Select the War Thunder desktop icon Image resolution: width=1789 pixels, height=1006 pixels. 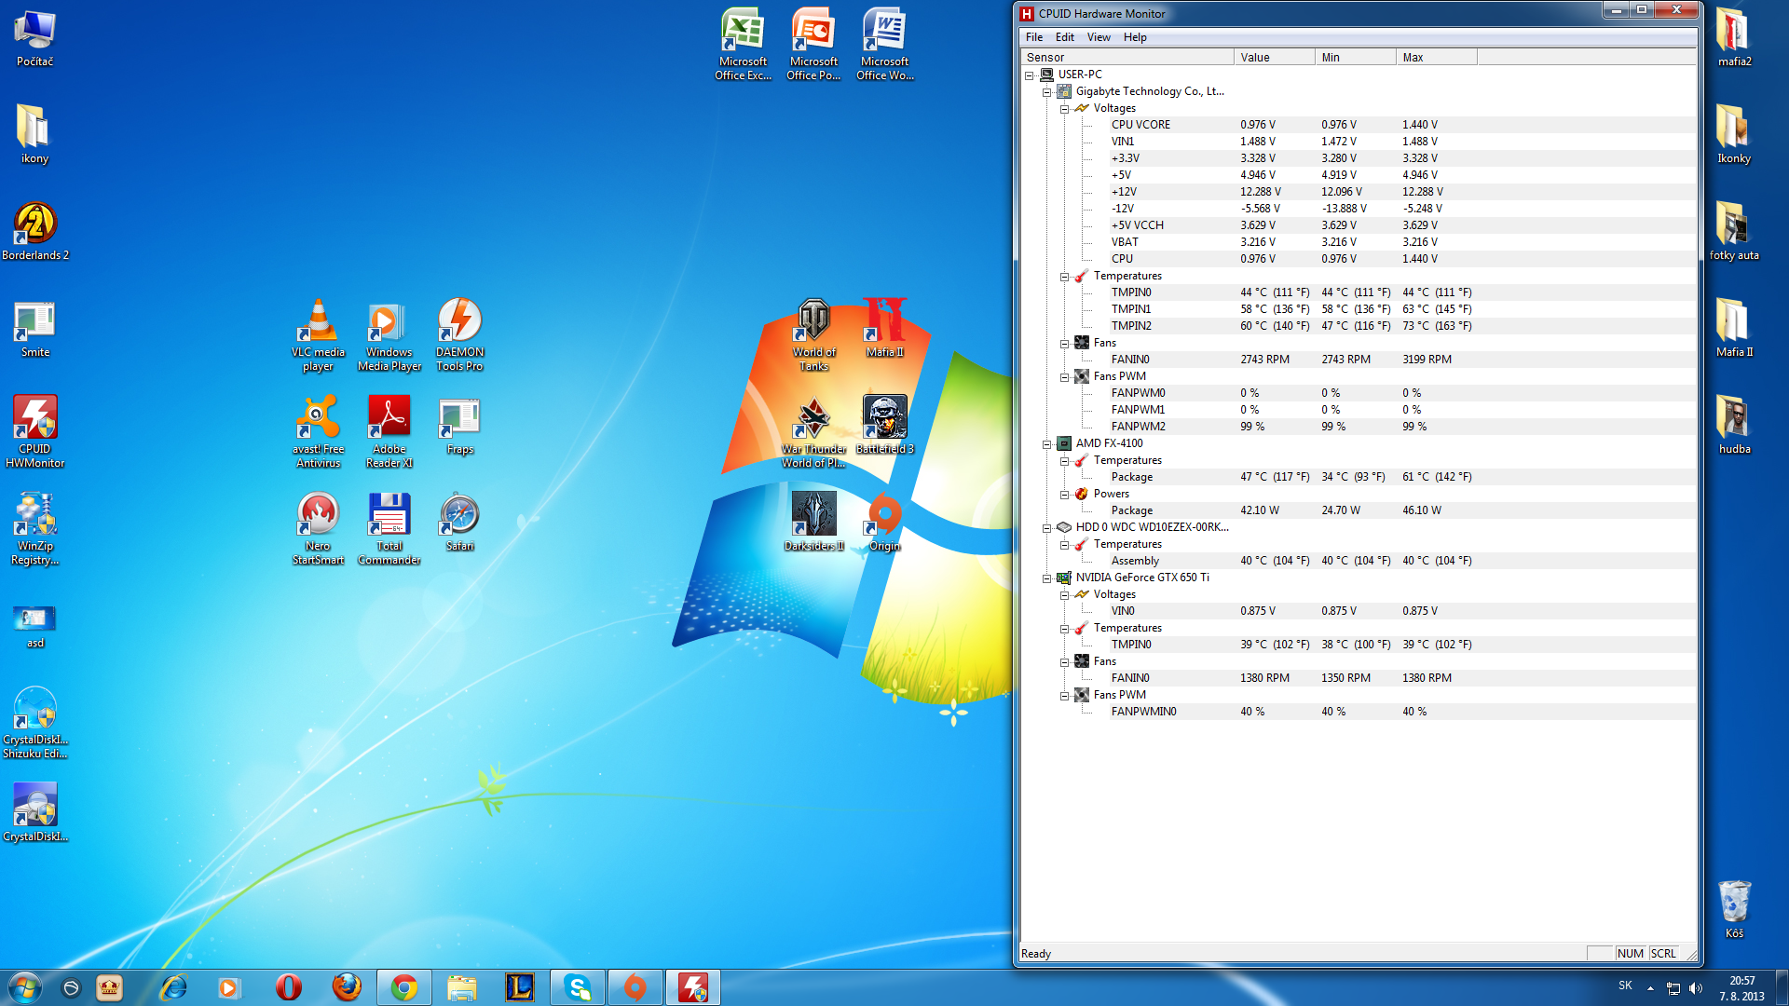point(814,431)
